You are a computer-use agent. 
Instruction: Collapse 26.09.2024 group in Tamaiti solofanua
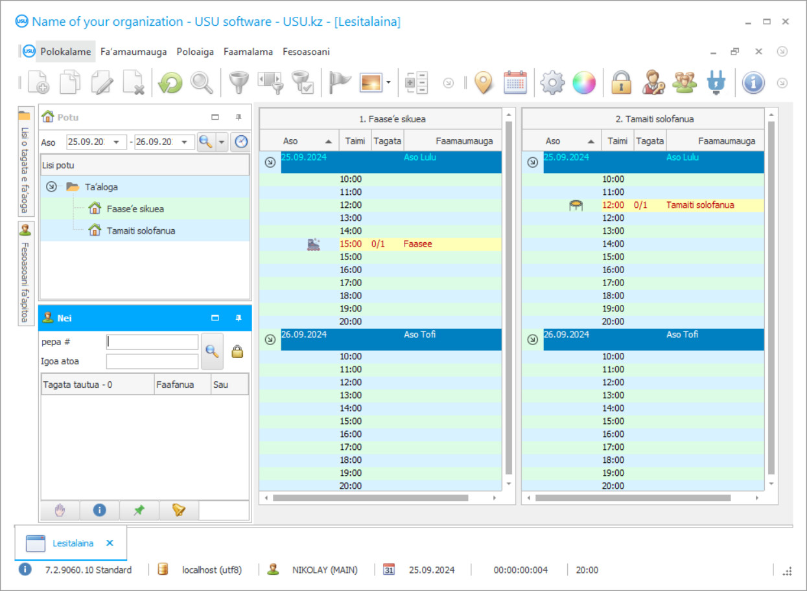click(x=532, y=339)
